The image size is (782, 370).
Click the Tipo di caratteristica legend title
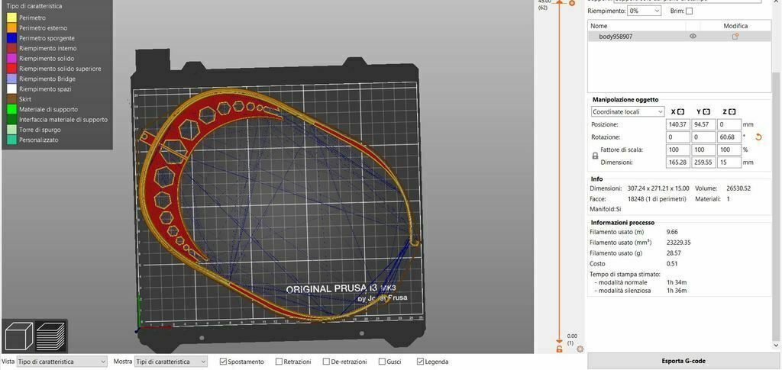point(34,6)
